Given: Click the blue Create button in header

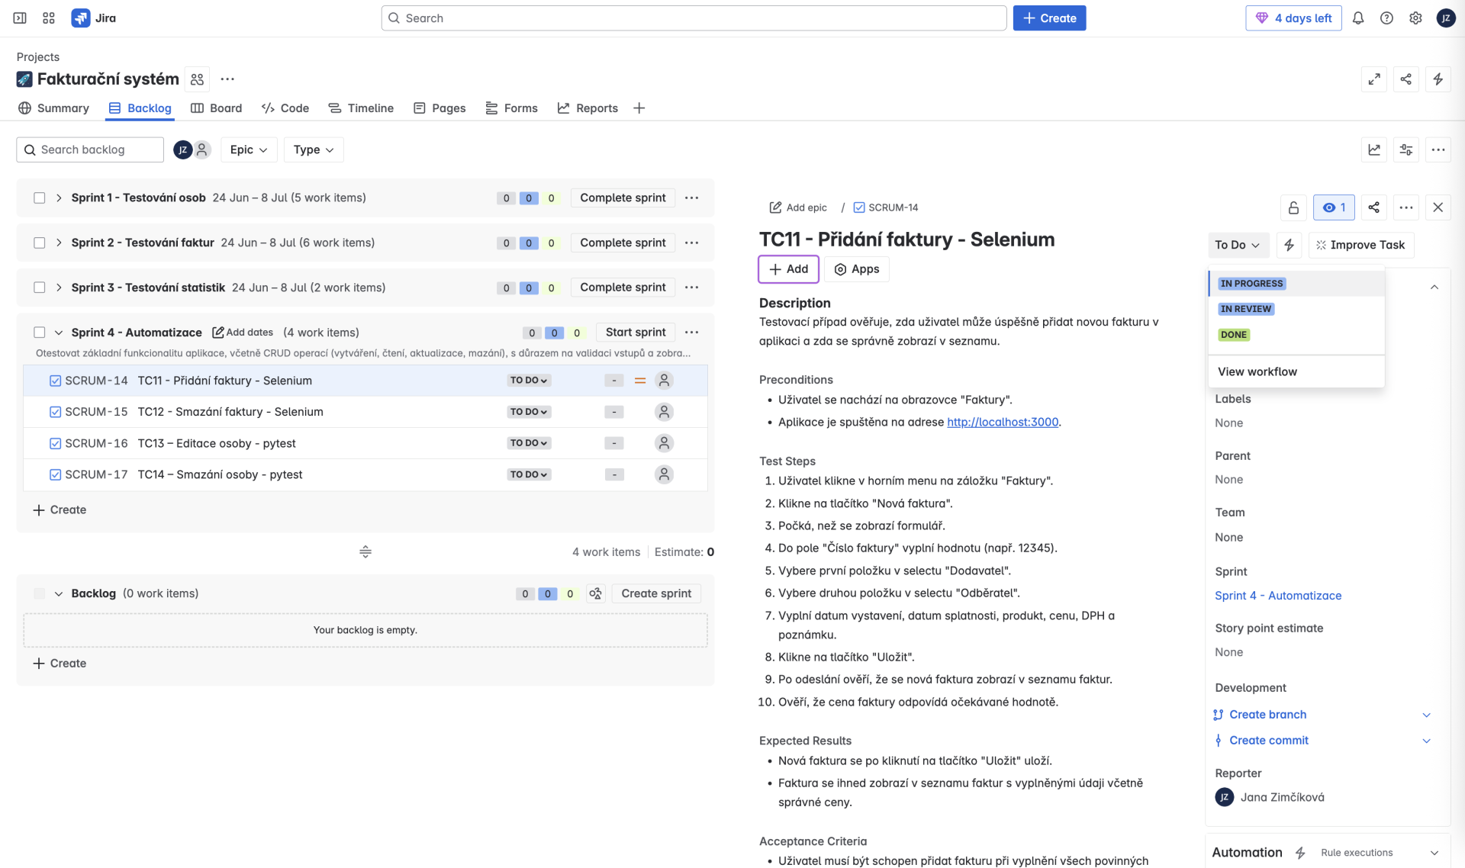Looking at the screenshot, I should click(x=1049, y=18).
